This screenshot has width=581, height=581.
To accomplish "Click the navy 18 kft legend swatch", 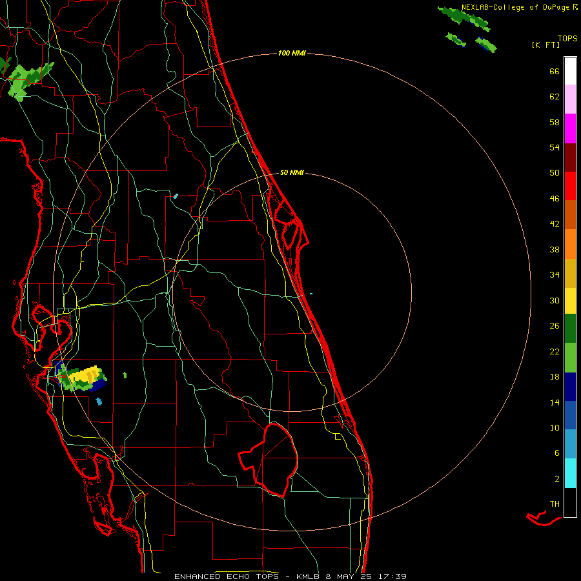I will point(570,387).
